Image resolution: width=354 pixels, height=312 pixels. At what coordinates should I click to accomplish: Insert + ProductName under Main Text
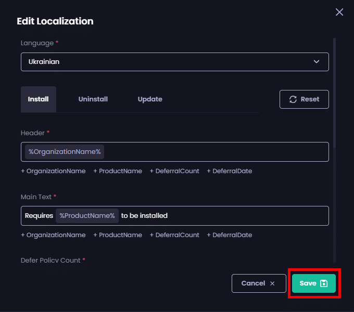[118, 235]
